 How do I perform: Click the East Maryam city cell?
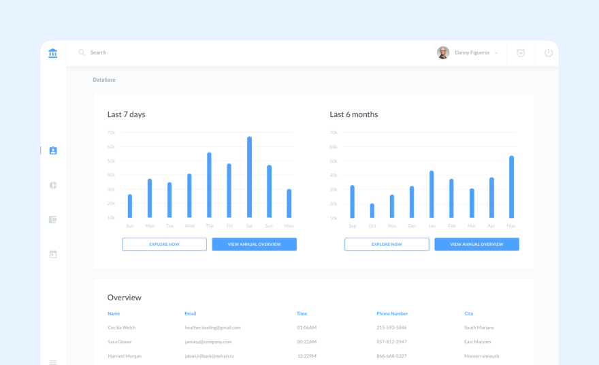pyautogui.click(x=478, y=342)
